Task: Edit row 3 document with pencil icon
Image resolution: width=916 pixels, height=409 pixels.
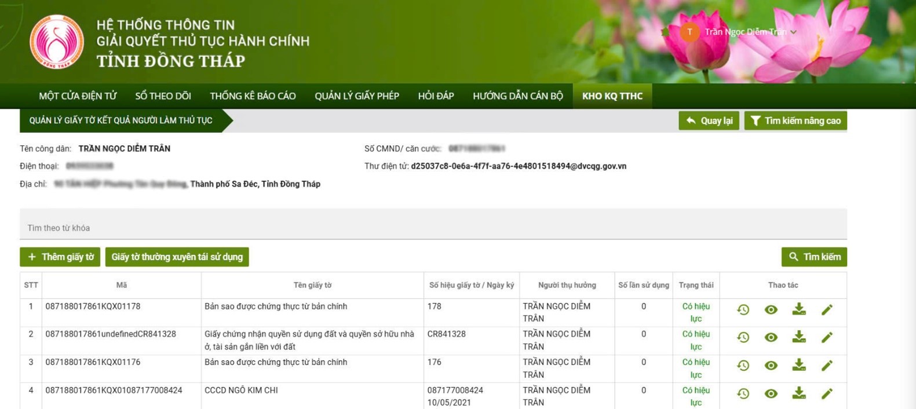Action: coord(827,366)
